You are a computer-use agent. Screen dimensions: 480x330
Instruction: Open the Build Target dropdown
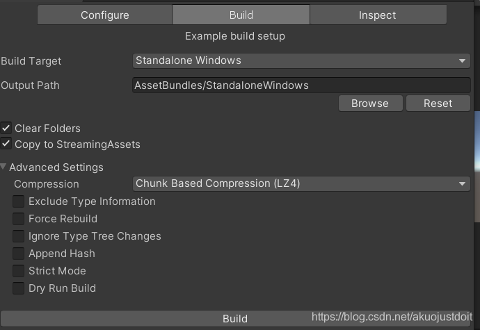click(x=299, y=60)
